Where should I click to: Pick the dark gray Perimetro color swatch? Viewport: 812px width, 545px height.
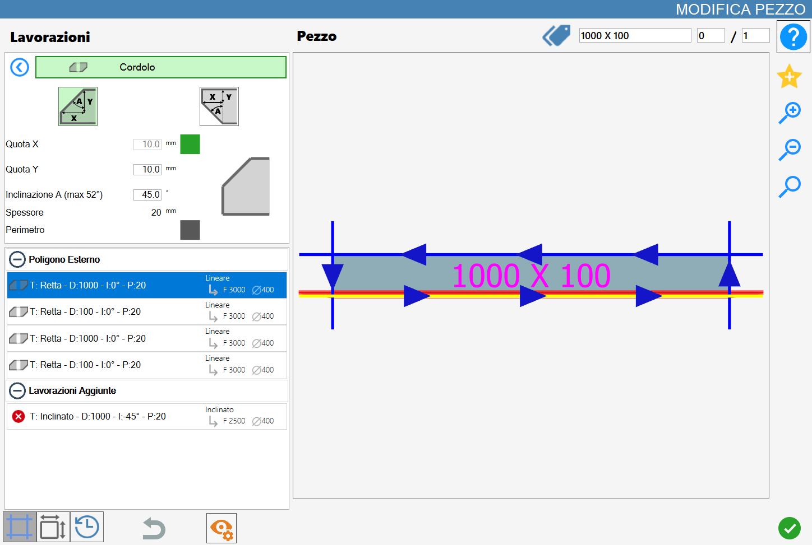[190, 230]
